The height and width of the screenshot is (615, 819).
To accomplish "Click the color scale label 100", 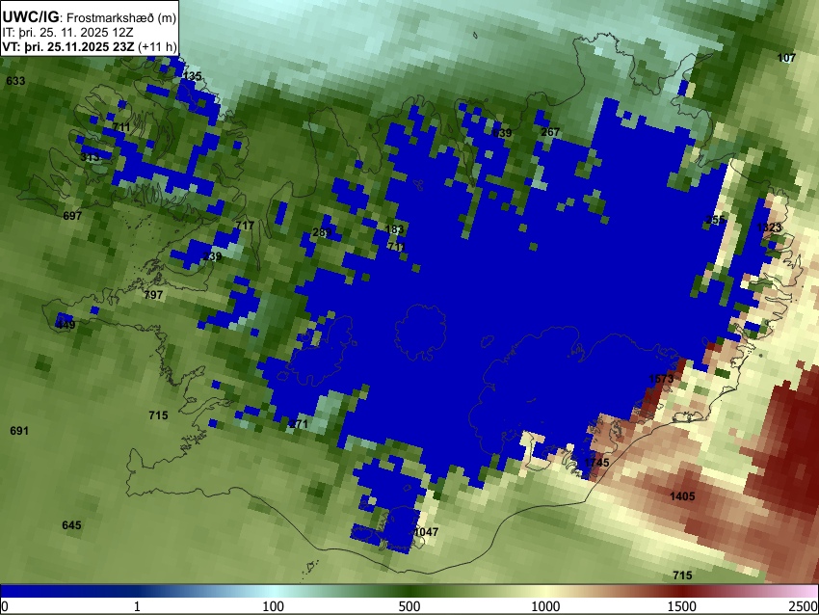I will (274, 606).
